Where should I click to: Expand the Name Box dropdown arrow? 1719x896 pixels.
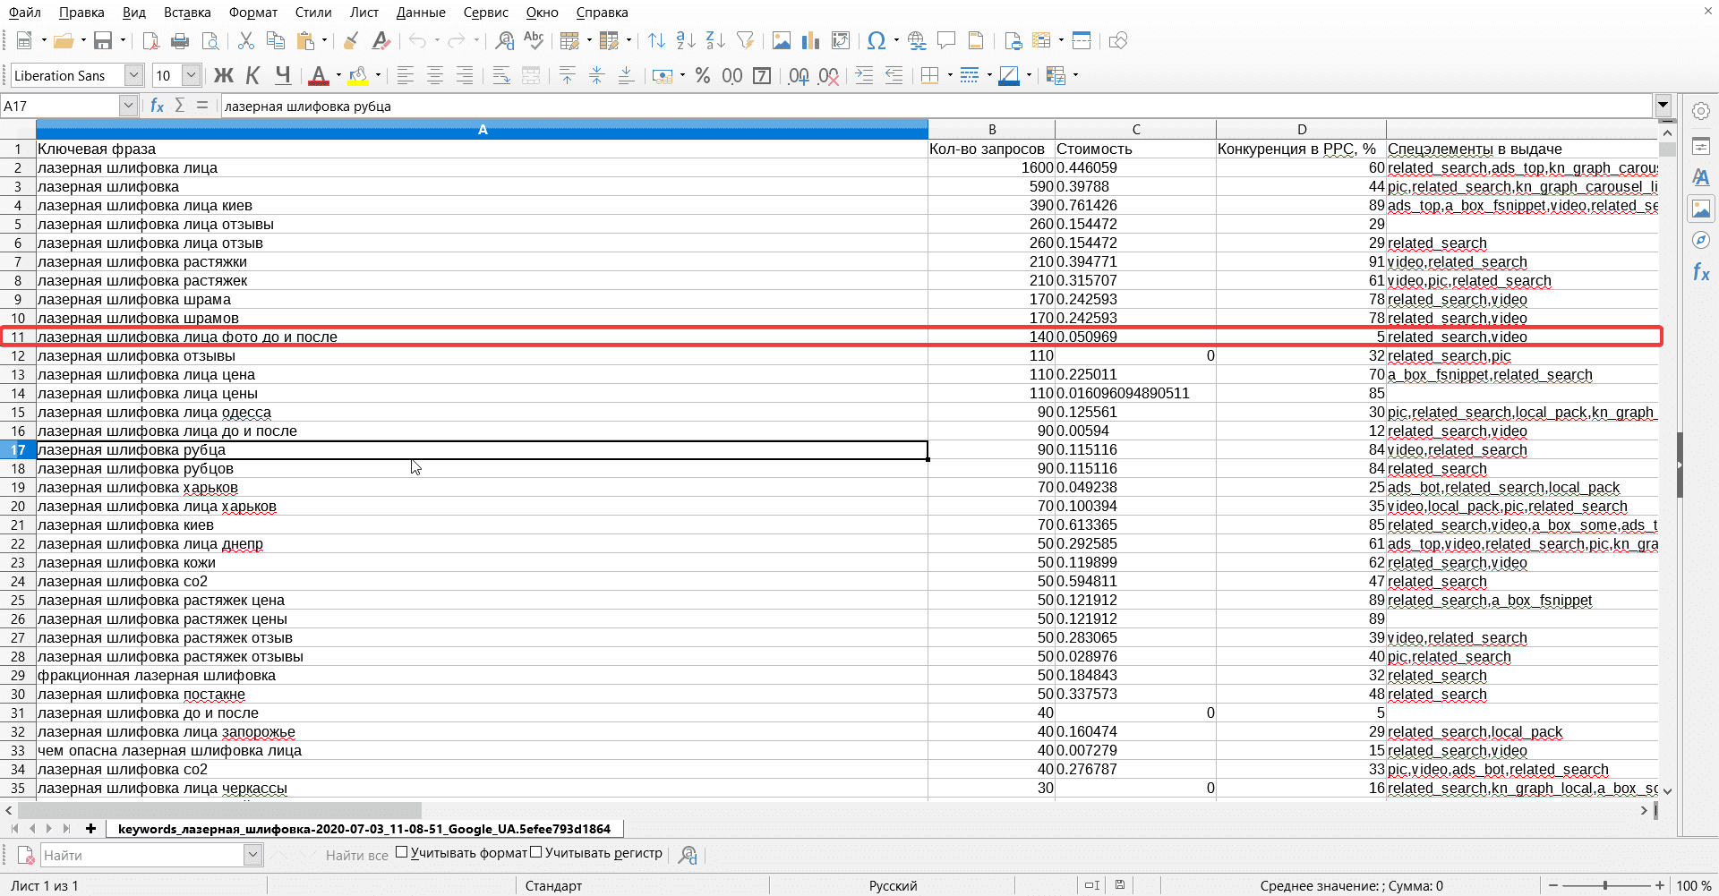coord(128,106)
